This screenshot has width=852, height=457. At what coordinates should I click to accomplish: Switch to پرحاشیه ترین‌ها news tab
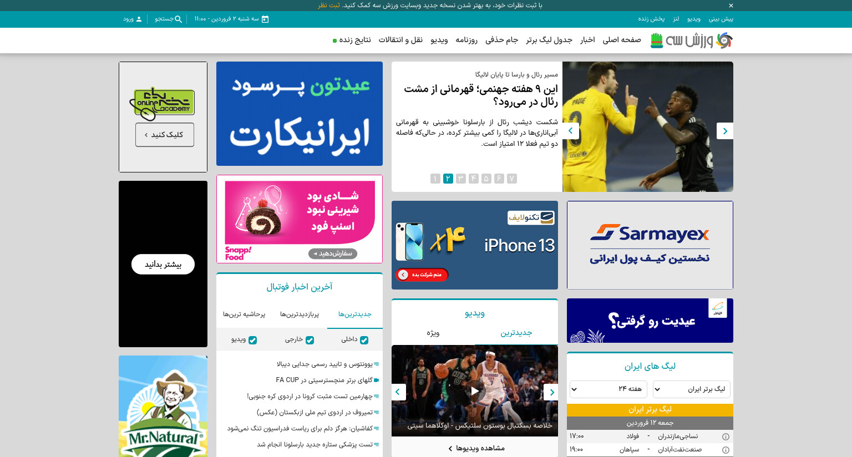[244, 314]
